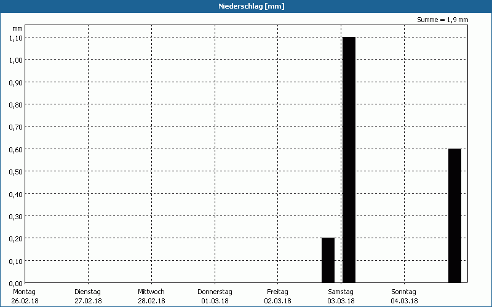Select the 0,60 mm bar after Sonntag

click(454, 216)
